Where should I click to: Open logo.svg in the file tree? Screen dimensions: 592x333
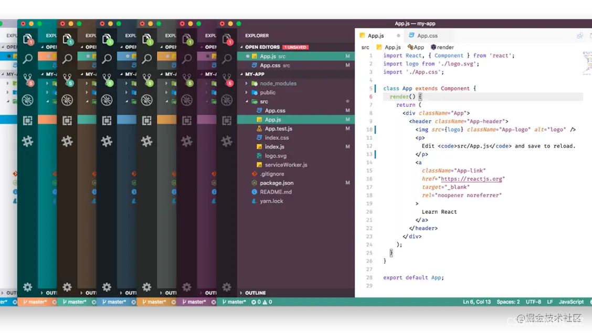click(x=295, y=156)
